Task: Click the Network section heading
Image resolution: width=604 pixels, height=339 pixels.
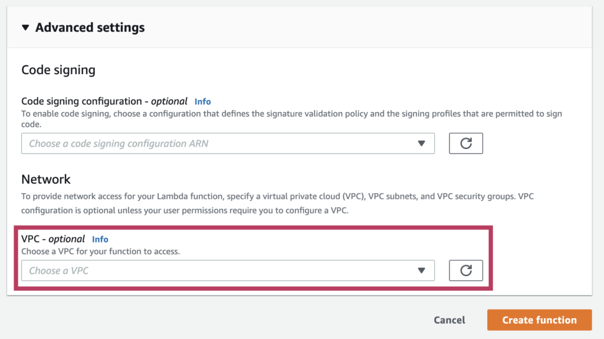Action: 46,179
